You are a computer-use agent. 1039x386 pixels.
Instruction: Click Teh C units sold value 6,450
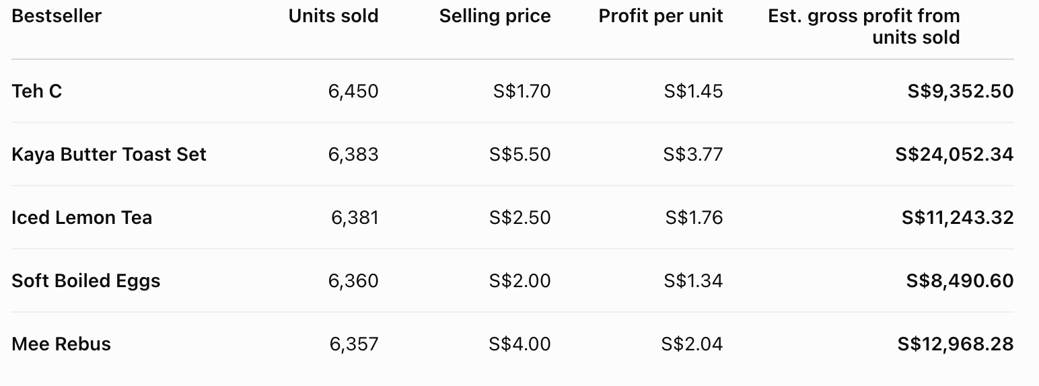coord(353,91)
